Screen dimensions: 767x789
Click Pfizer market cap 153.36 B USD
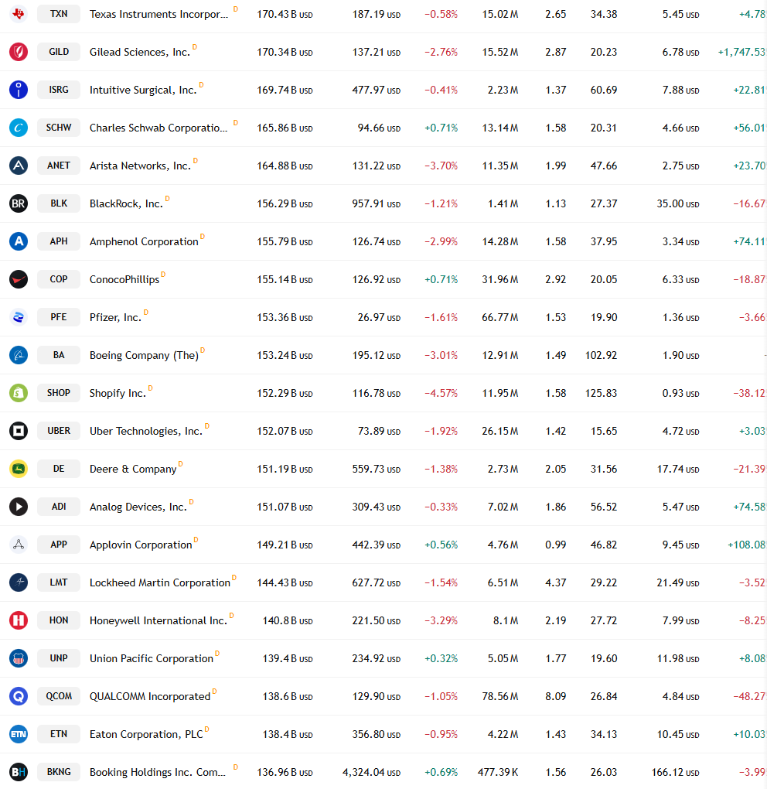tap(285, 317)
